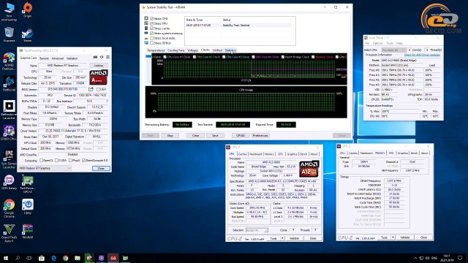Open Edge browser from taskbar

point(53,258)
